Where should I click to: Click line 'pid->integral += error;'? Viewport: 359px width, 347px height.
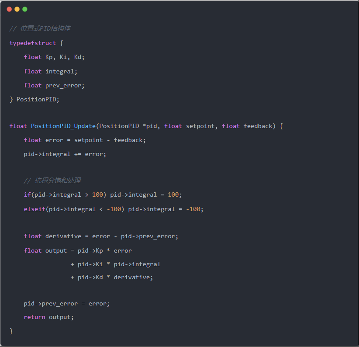(65, 154)
